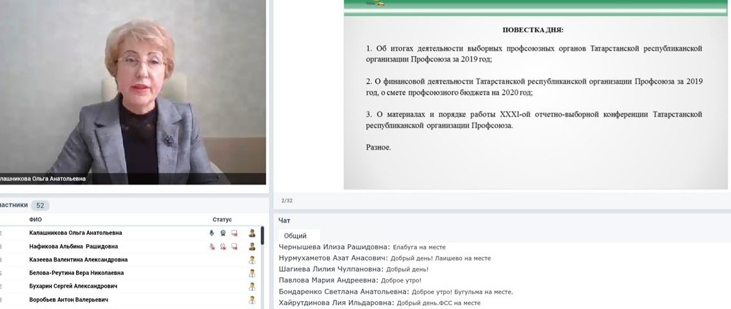The height and width of the screenshot is (309, 731).
Task: Open the row menu for Казеева Валентина Александровна
Action: click(x=1, y=260)
